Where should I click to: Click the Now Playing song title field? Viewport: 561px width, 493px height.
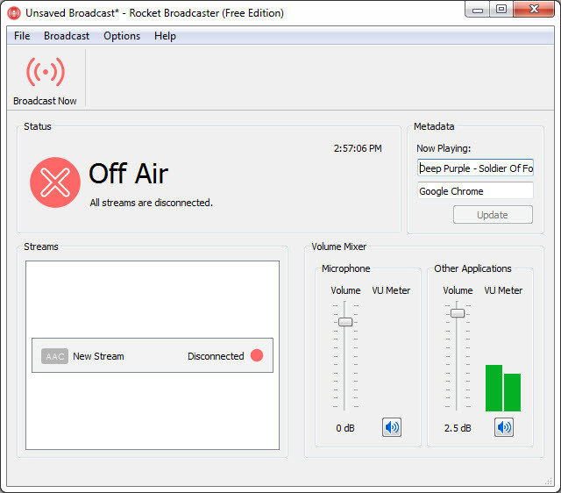click(475, 168)
